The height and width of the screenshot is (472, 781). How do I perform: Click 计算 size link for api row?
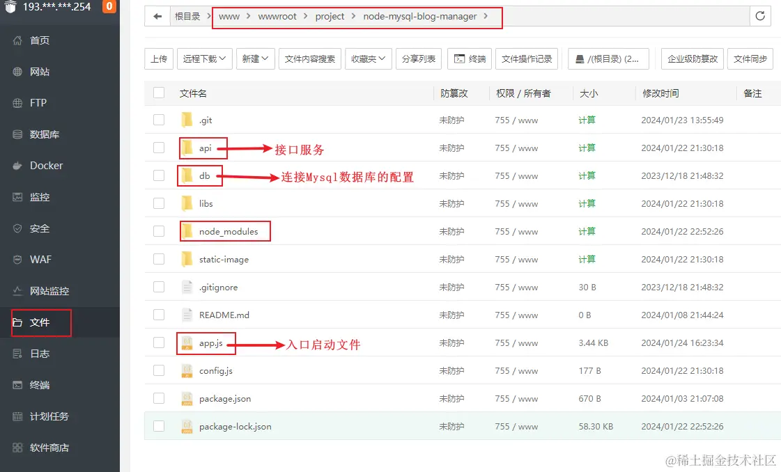587,148
